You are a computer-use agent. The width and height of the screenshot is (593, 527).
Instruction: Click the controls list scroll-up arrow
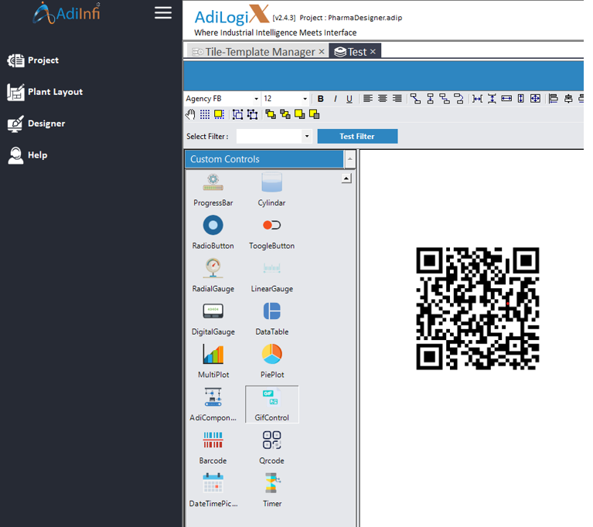coord(346,178)
